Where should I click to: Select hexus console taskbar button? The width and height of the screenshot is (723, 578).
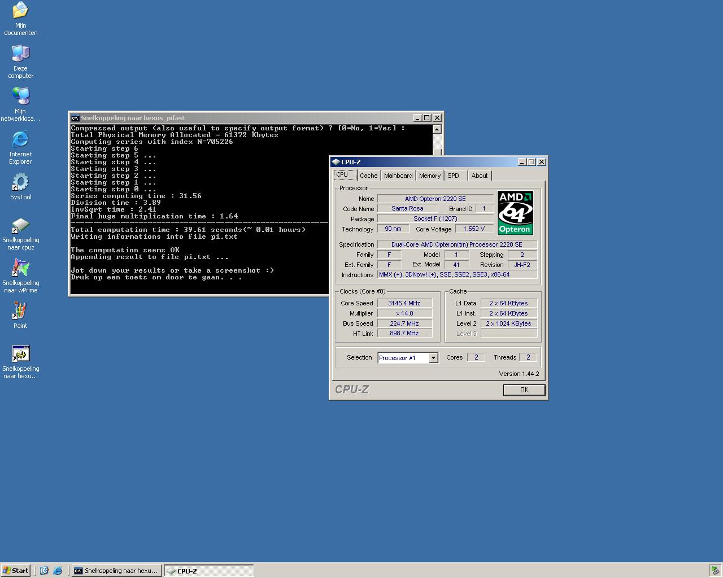click(x=116, y=571)
